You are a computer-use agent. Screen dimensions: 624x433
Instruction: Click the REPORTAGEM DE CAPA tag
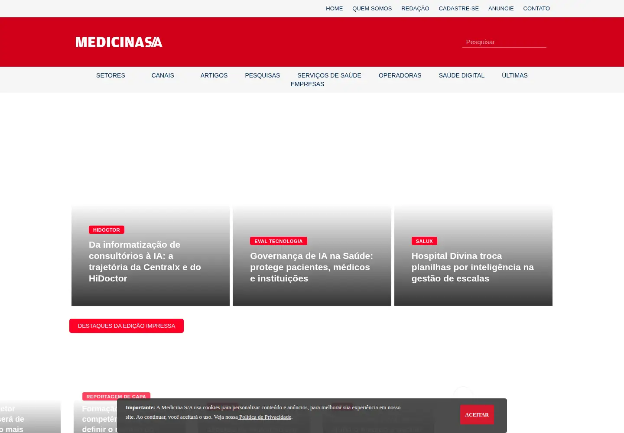coord(116,396)
